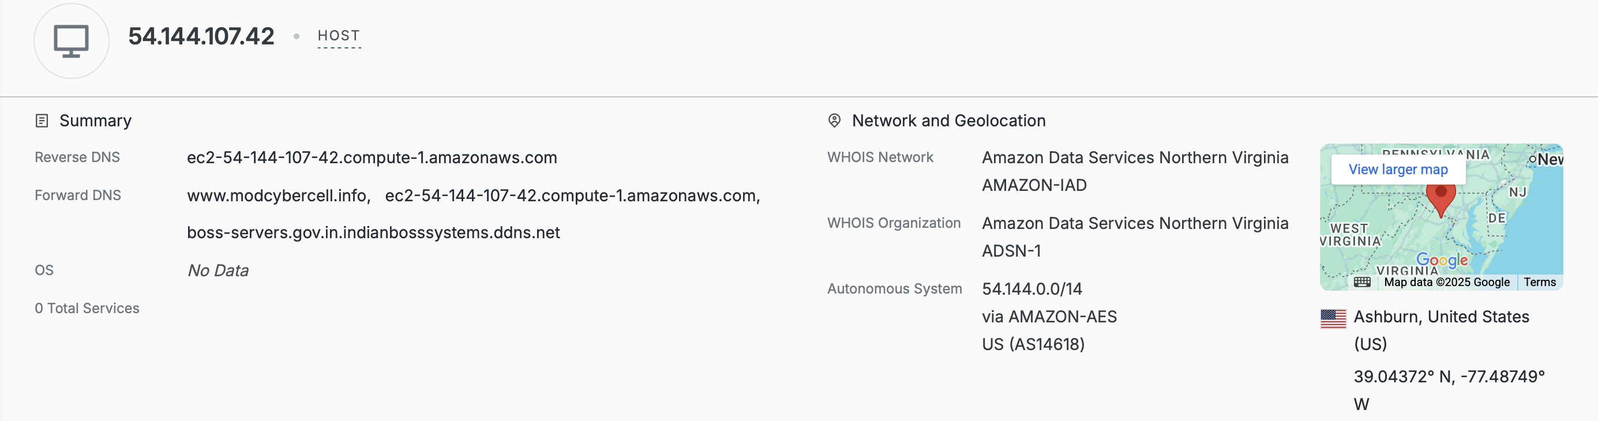Click the www.modcybercell.info forward DNS entry
Viewport: 1598px width, 421px height.
pos(279,196)
